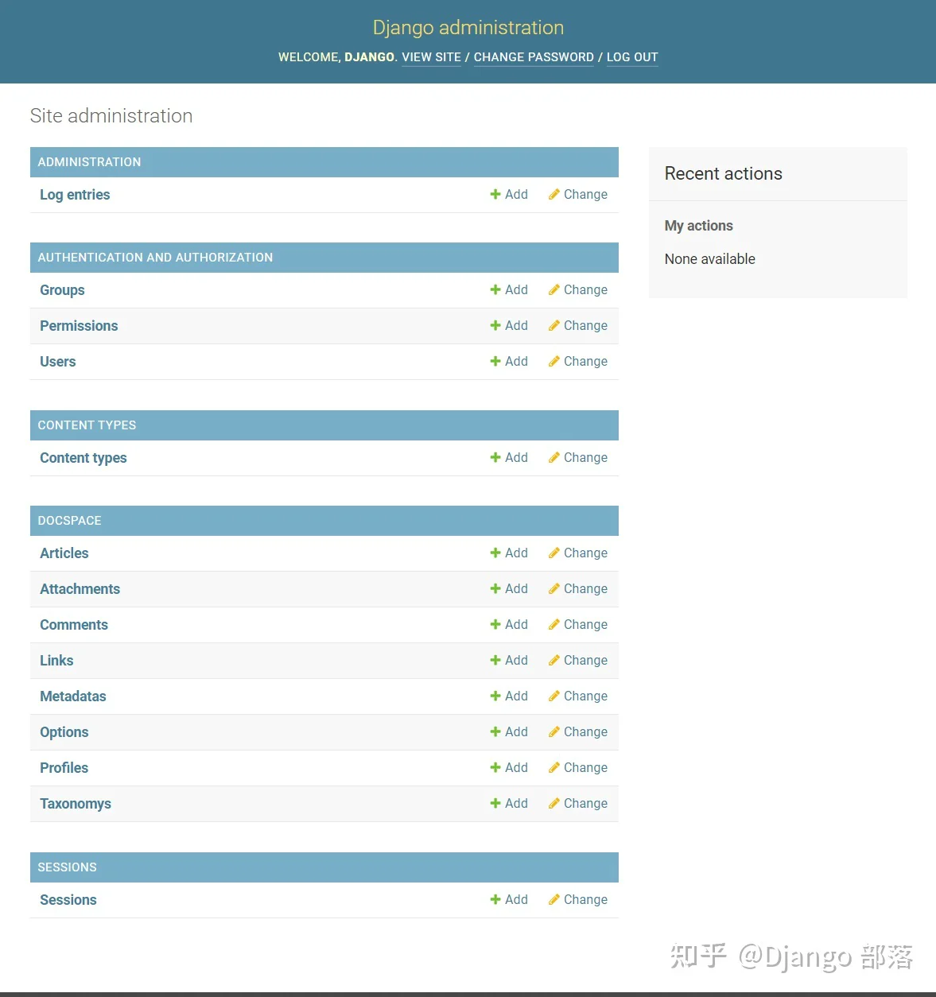936x997 pixels.
Task: Open the Attachments model list
Action: (x=80, y=589)
